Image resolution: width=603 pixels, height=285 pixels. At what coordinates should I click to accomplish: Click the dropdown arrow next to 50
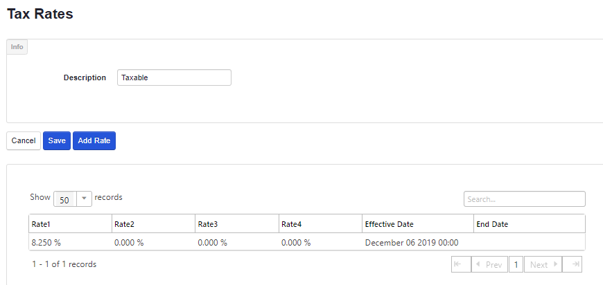85,199
